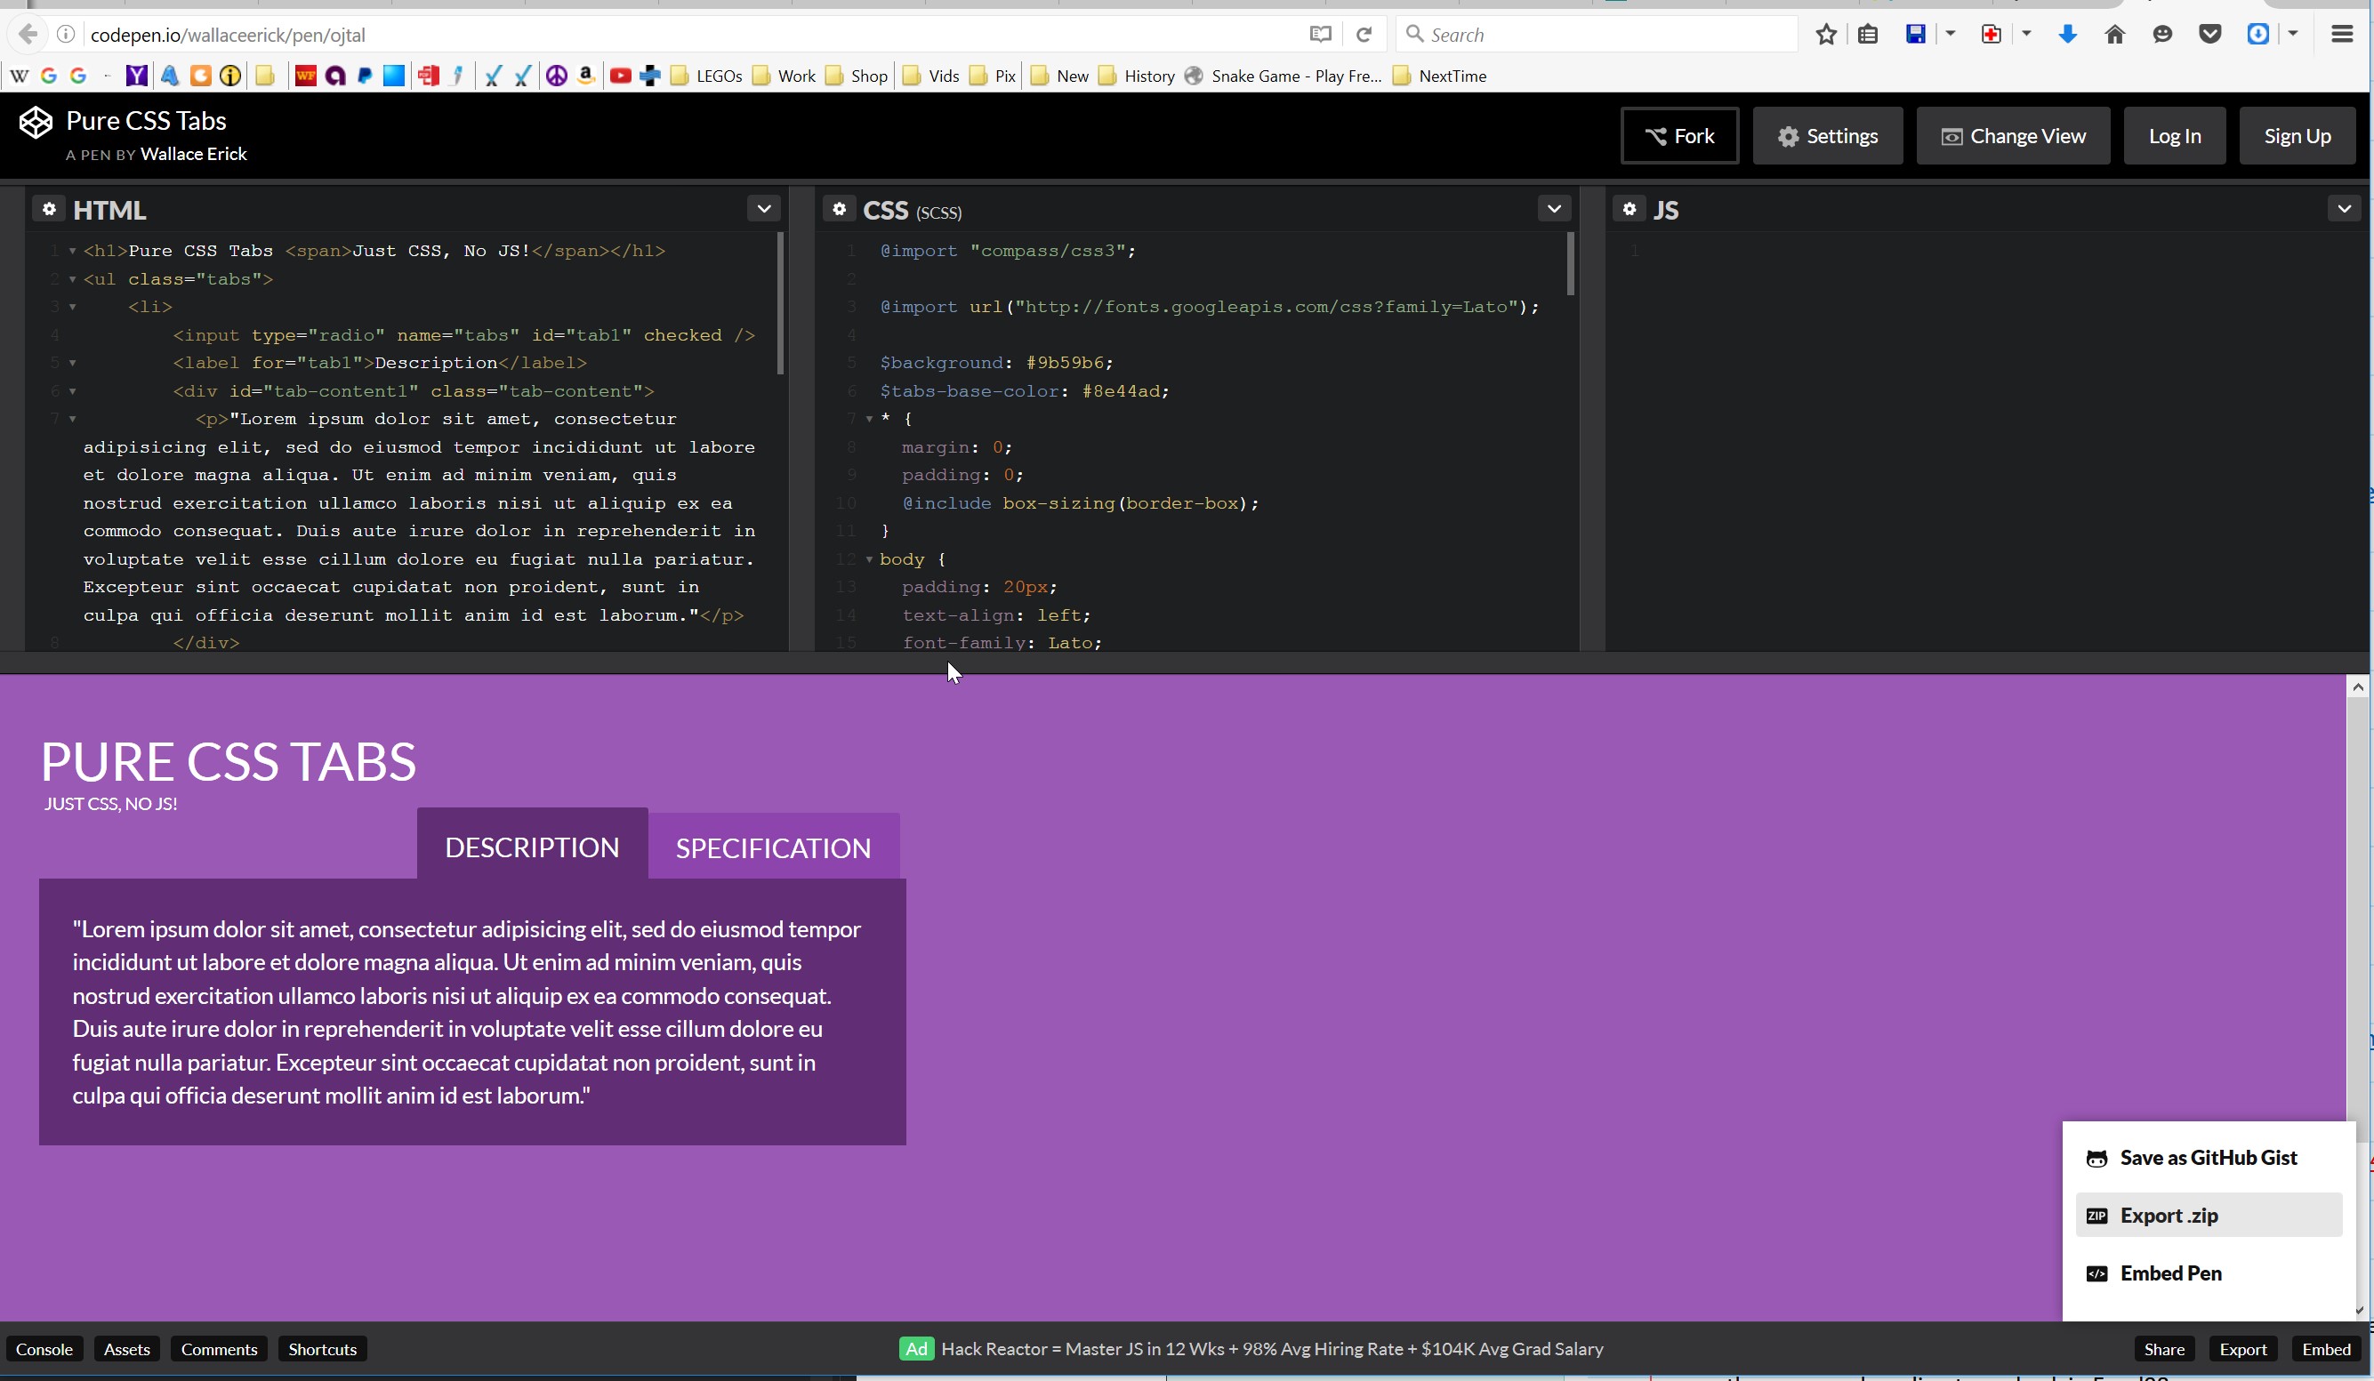Bookmark page with star icon
The height and width of the screenshot is (1381, 2374).
[1826, 35]
